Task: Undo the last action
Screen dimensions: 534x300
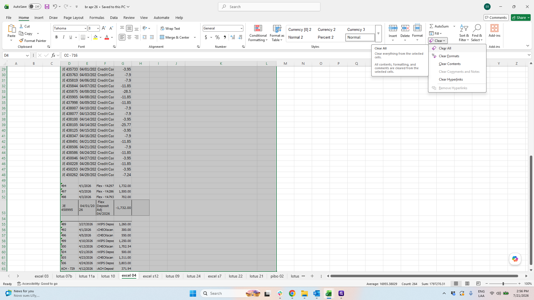Action: click(55, 7)
